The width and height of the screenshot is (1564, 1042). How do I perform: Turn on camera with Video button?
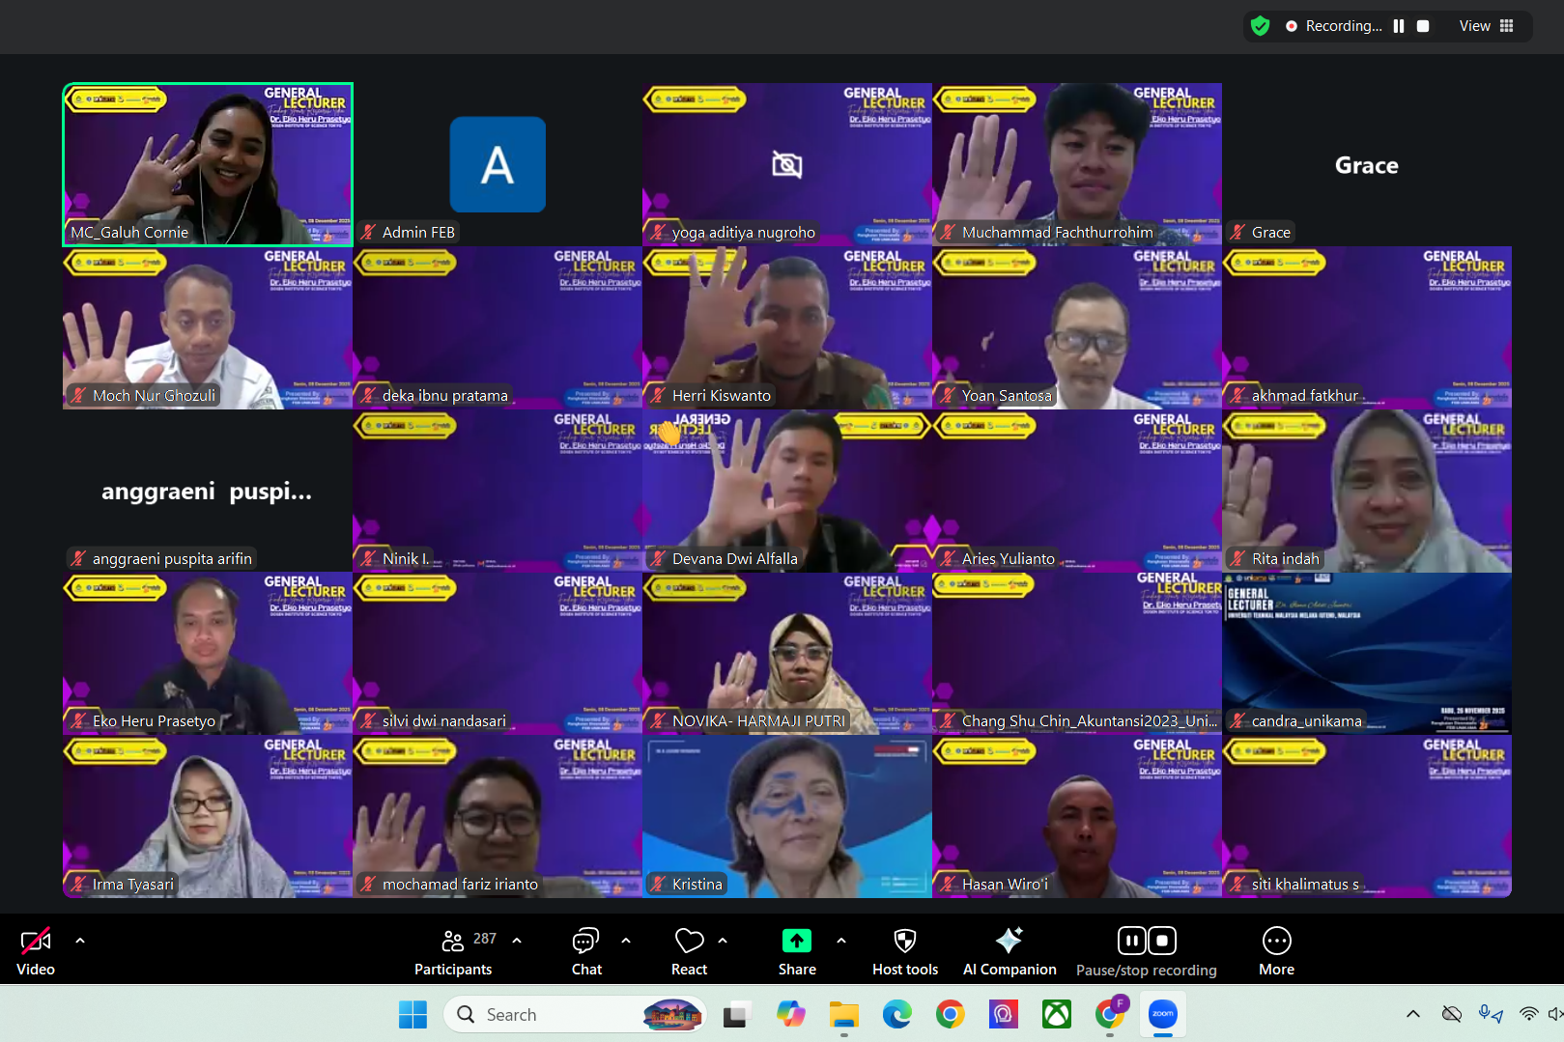click(36, 951)
